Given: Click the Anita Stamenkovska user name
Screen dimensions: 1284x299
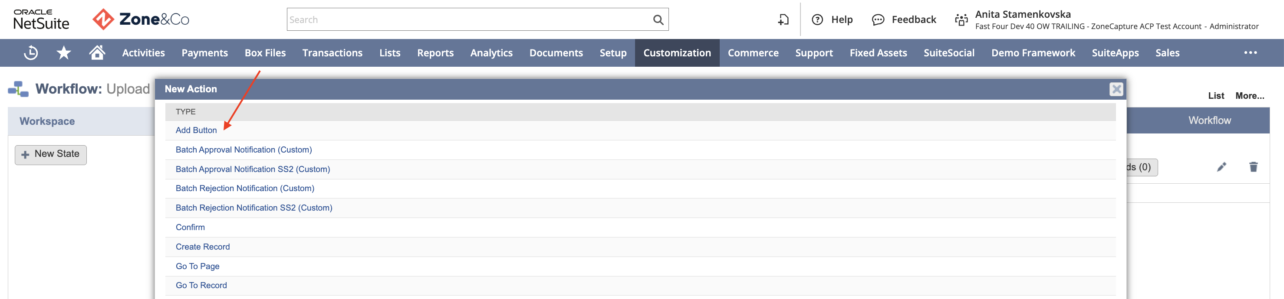Looking at the screenshot, I should point(1022,14).
